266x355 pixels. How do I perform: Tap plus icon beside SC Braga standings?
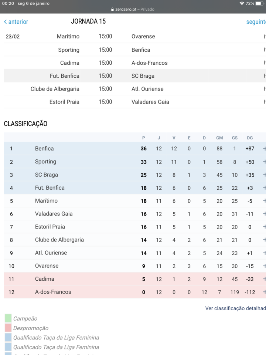tap(264, 175)
